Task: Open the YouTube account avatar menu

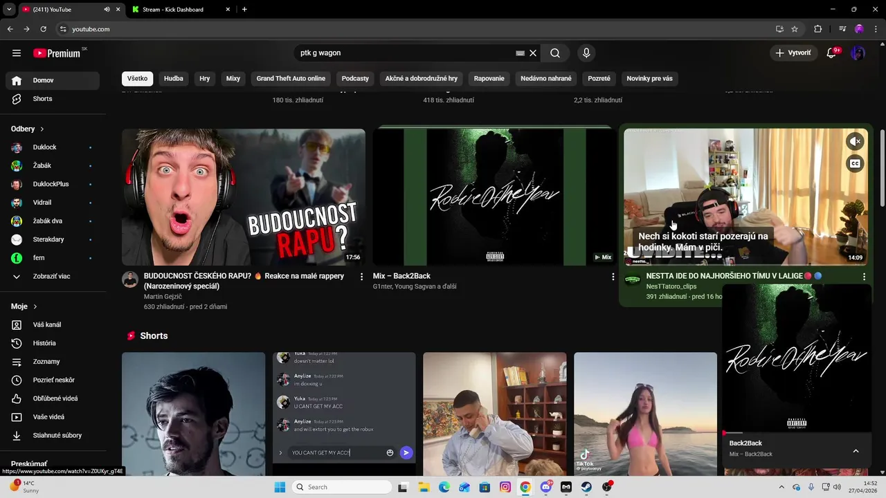Action: 858,53
